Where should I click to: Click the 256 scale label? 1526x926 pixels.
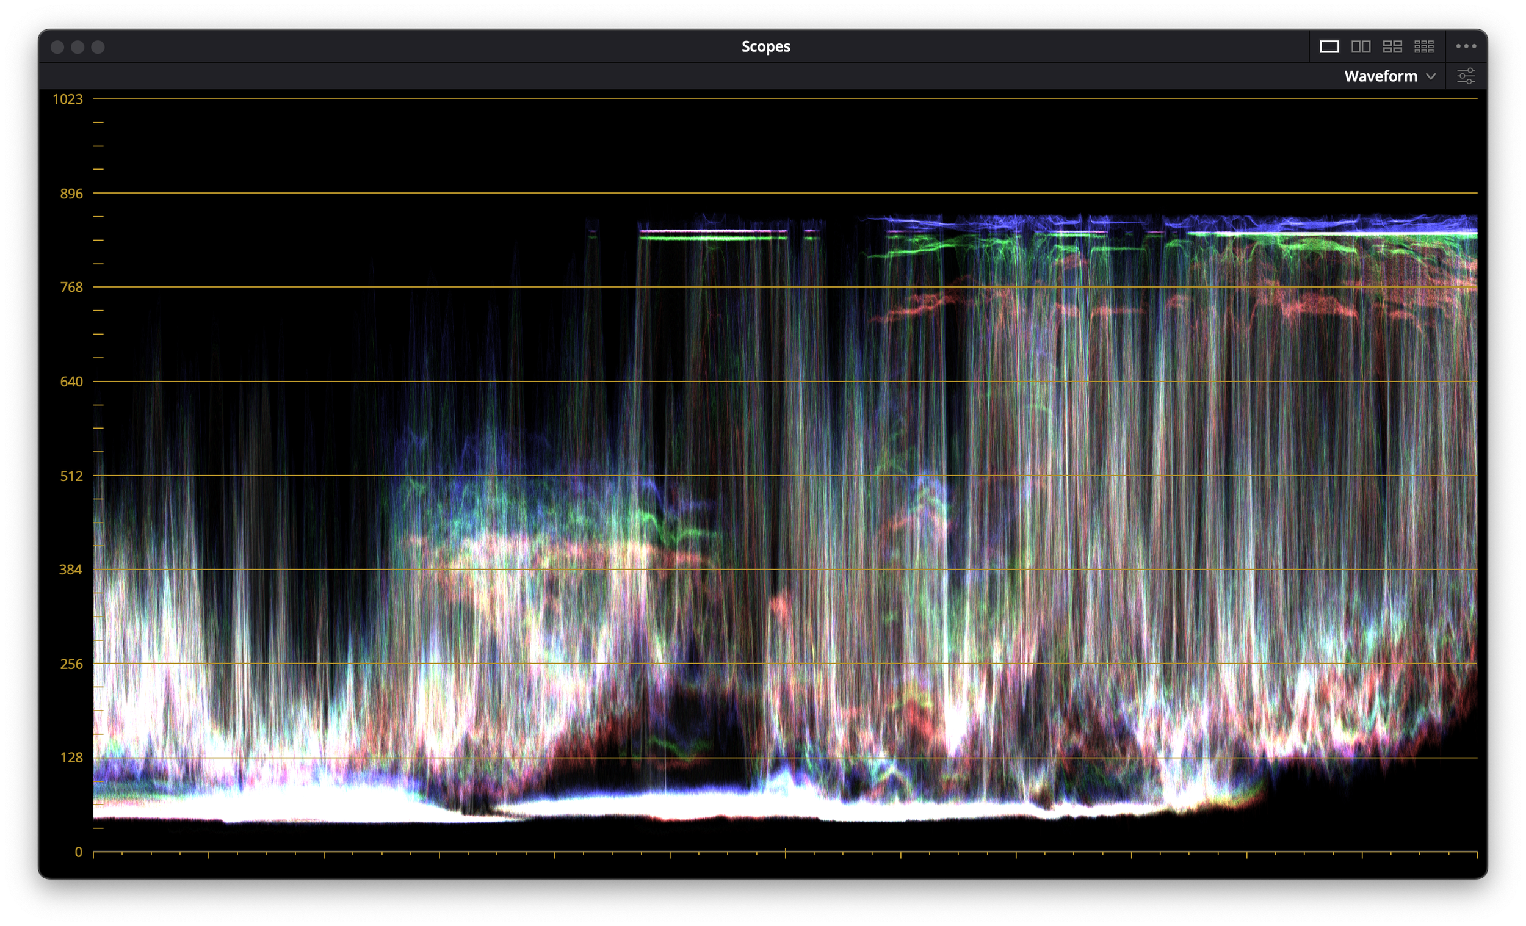[x=71, y=664]
